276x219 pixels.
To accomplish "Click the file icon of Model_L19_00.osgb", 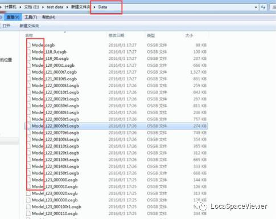I will [28, 59].
